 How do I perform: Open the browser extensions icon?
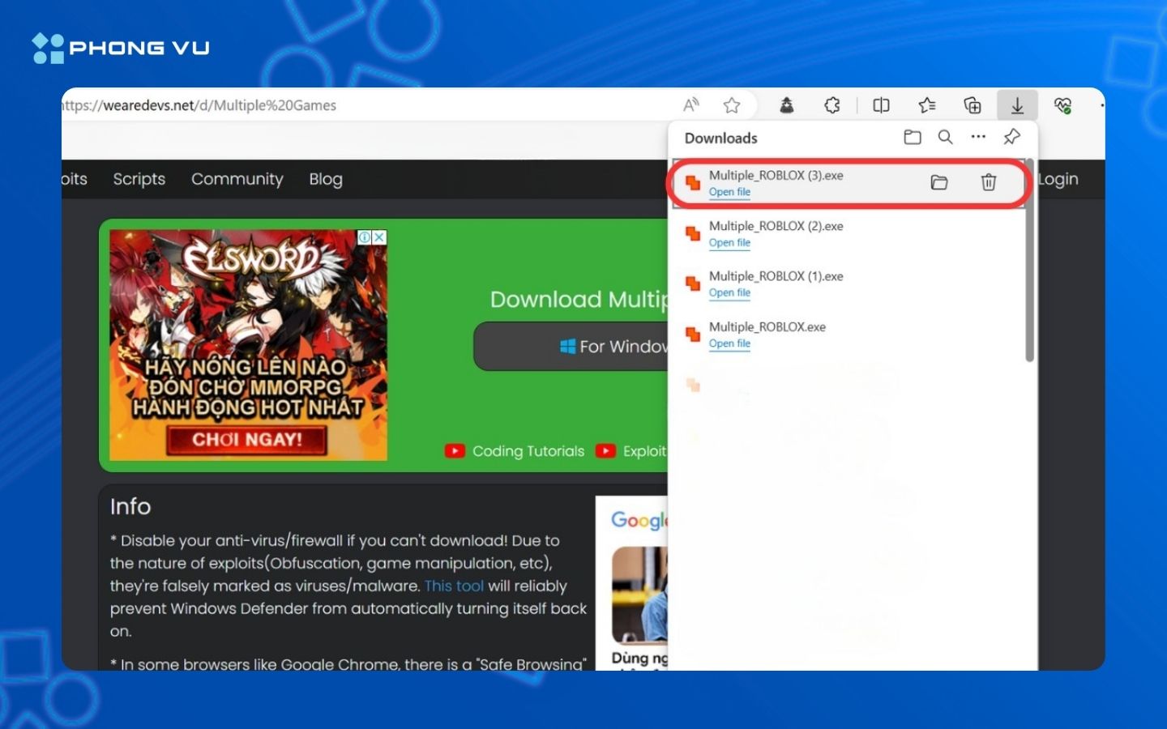[x=832, y=104]
